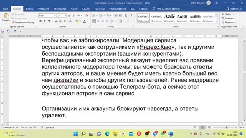
Task: Click the Find (Найти) button
Action: [226, 14]
